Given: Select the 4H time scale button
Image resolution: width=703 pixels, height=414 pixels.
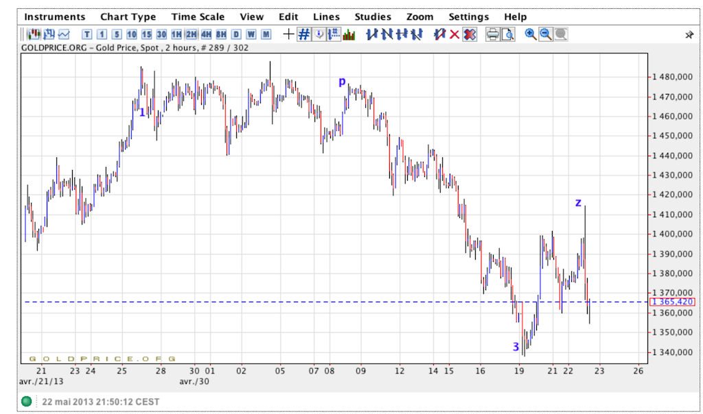Looking at the screenshot, I should [206, 34].
